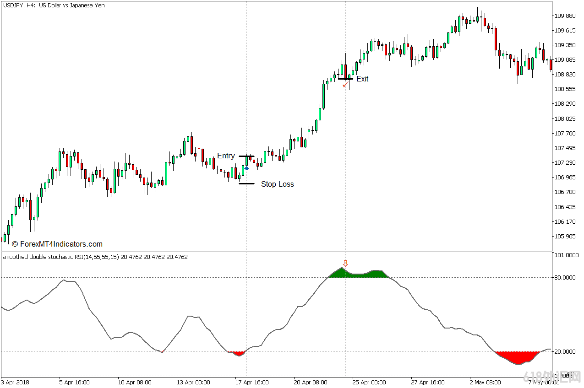
Task: Select the 20.0000 level label on the scale
Action: coord(566,351)
